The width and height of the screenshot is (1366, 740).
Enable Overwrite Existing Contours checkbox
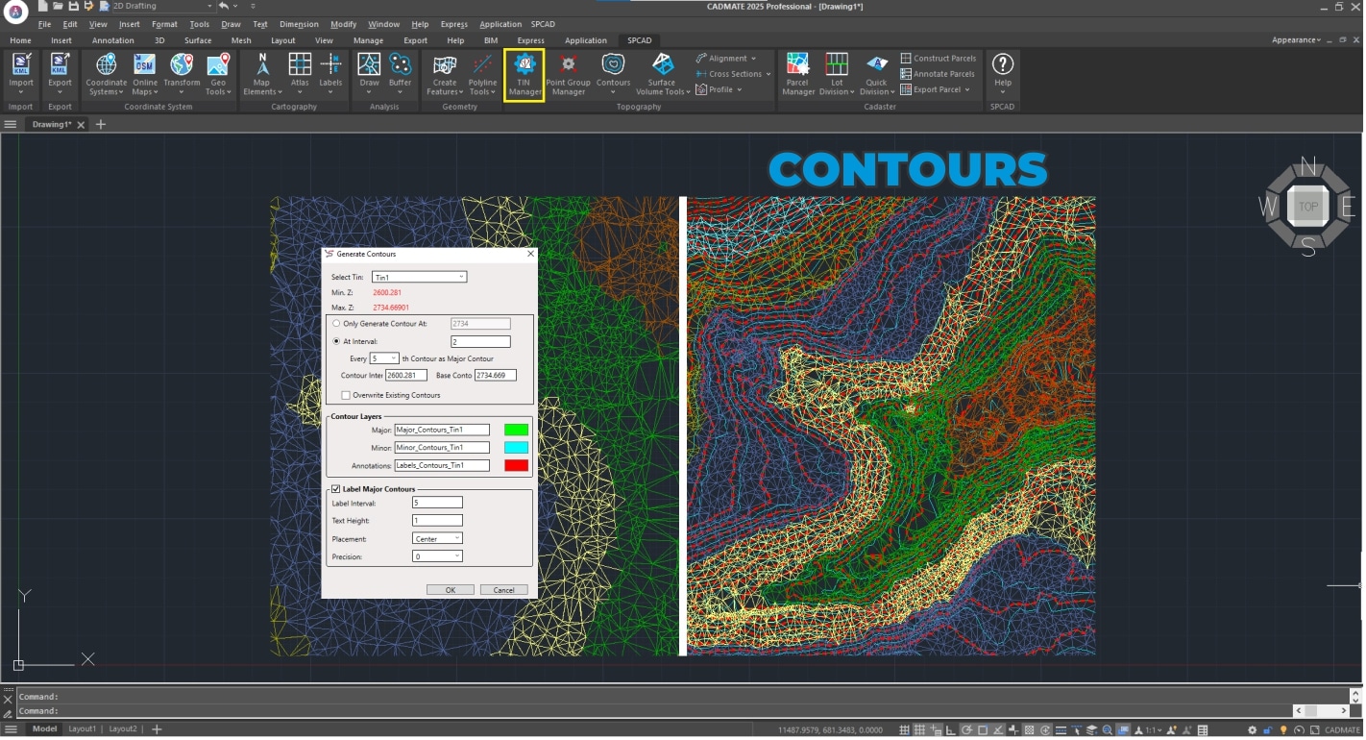347,395
